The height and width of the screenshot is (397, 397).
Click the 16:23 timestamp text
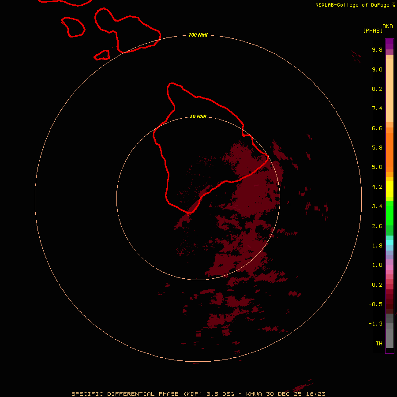316,394
